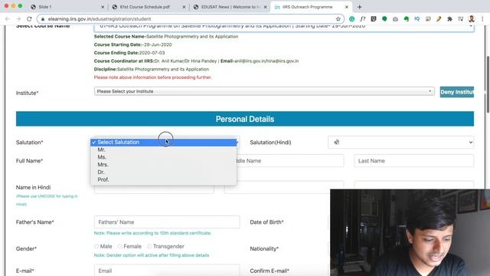490x276 pixels.
Task: Click the Course Ending Date 2020-07-03 text
Action: [x=129, y=53]
